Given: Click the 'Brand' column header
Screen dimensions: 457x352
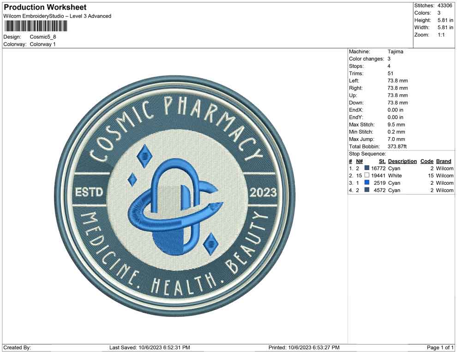Looking at the screenshot, I should pos(444,161).
